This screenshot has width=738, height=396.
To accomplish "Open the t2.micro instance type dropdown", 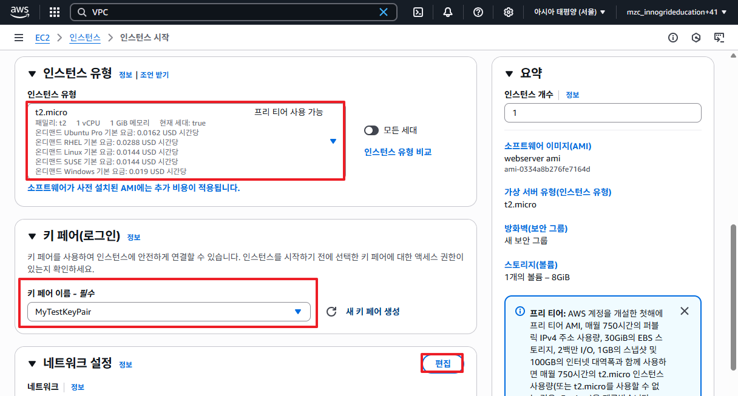I will (186, 141).
